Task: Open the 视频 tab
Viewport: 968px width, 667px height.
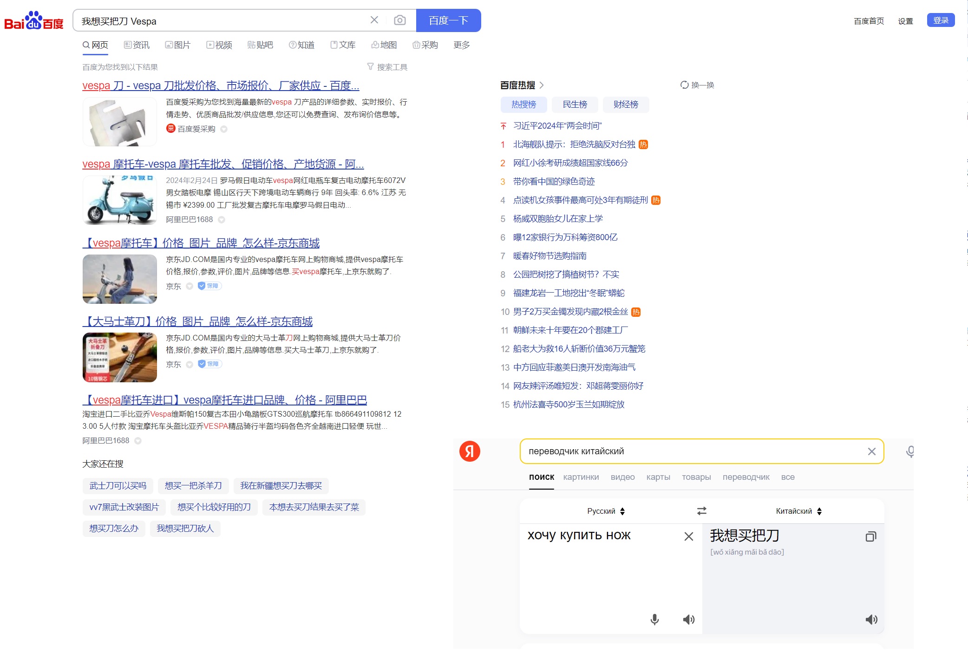Action: click(x=219, y=45)
